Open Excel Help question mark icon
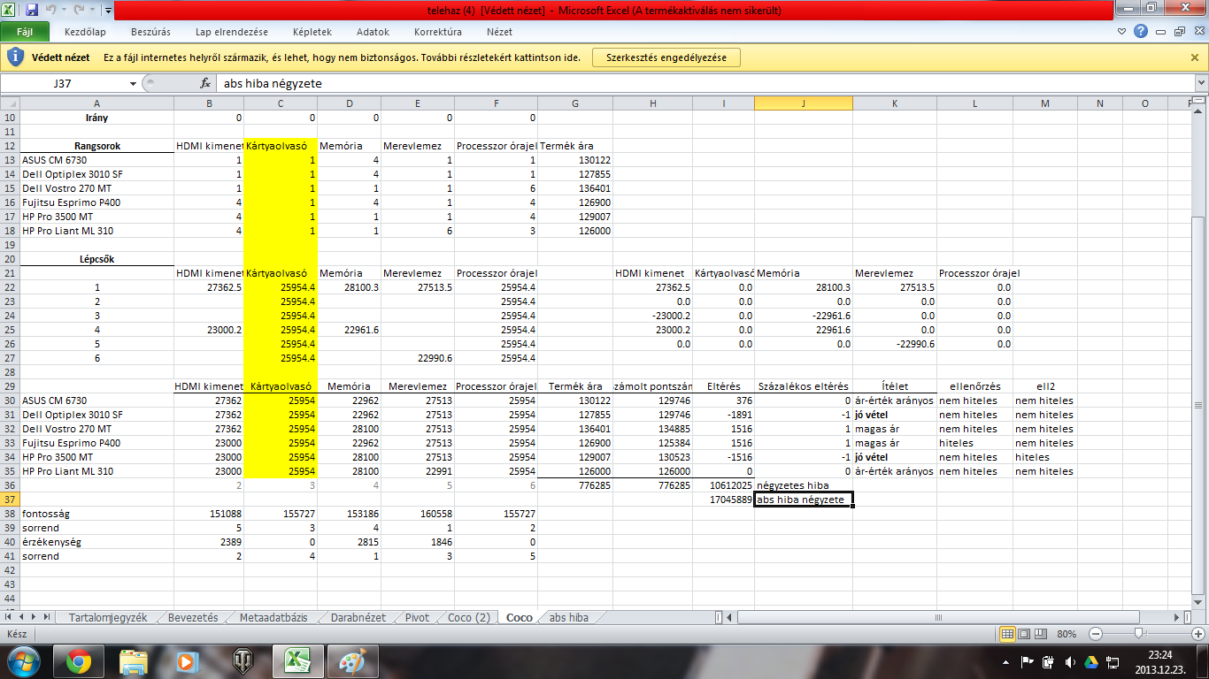This screenshot has width=1209, height=679. (x=1141, y=31)
